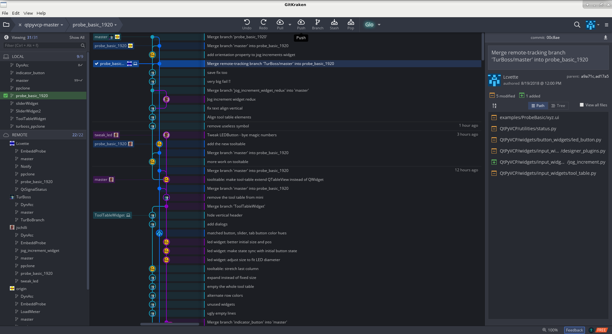Select commit 'very big fail !!'
This screenshot has width=612, height=334.
[x=219, y=82]
